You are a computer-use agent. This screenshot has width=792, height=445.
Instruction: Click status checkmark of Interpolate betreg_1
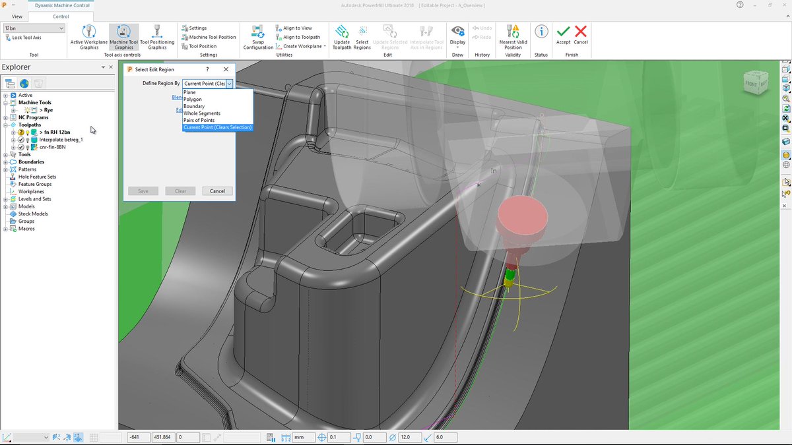tap(20, 140)
